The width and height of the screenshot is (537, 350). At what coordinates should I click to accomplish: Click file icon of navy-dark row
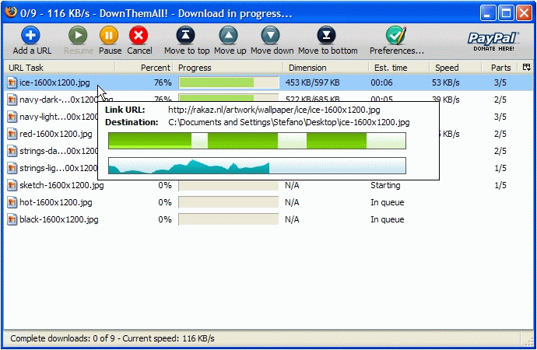click(x=12, y=100)
